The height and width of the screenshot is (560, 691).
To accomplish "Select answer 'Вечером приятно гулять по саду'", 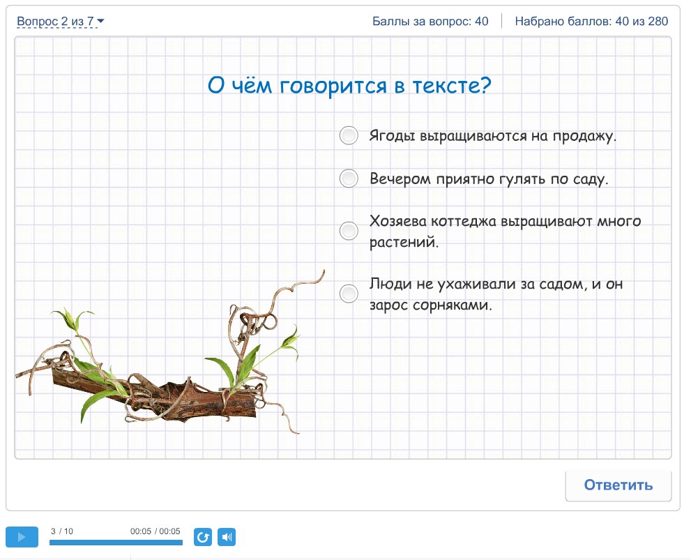I will click(x=349, y=179).
